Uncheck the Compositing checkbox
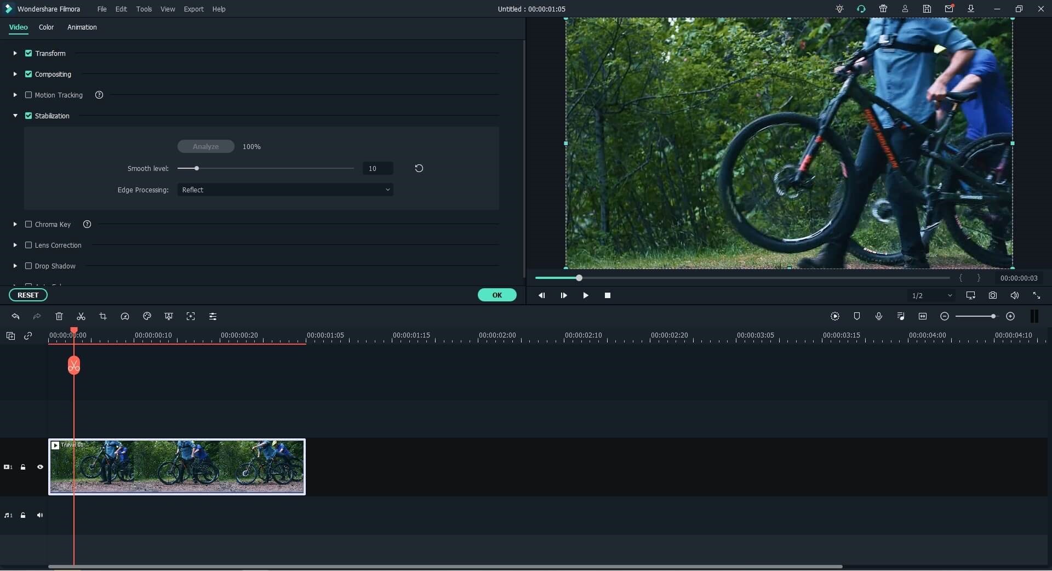The image size is (1052, 571). (x=28, y=74)
